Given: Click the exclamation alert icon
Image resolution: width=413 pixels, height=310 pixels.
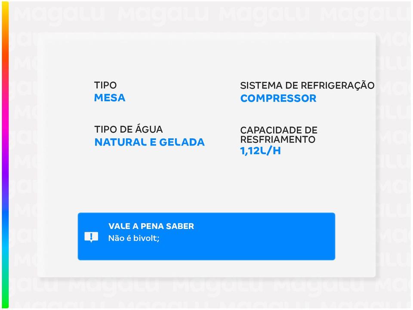Looking at the screenshot, I should point(91,237).
